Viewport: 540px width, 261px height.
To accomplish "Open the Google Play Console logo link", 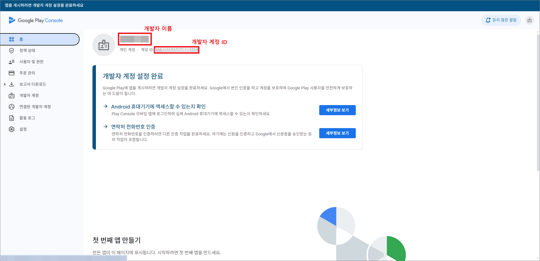I will [35, 20].
